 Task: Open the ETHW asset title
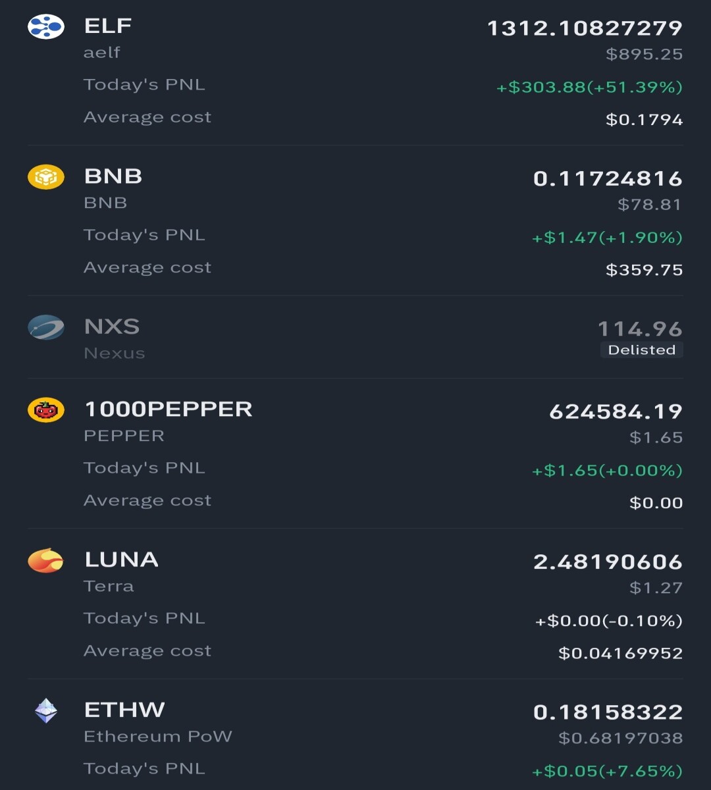[x=124, y=710]
